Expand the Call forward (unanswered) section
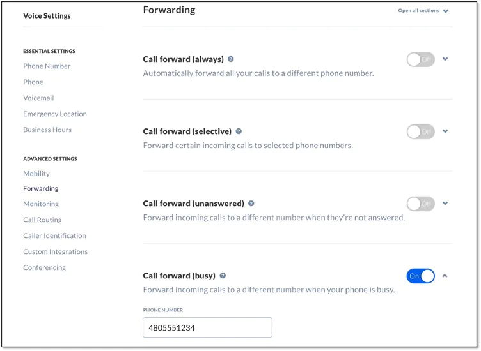 click(445, 204)
